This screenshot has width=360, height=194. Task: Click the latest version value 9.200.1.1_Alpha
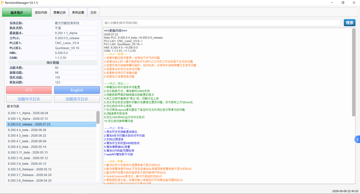pos(75,33)
